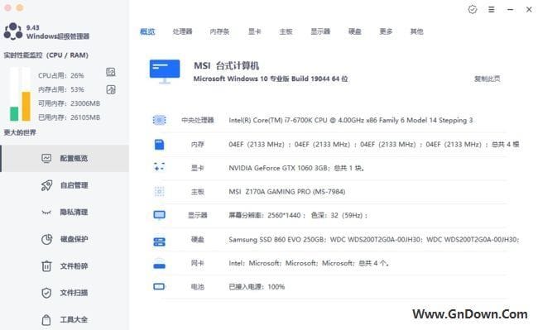
Task: Click the 实时性能监控 (CPU / RAM) heading
Action: click(46, 55)
